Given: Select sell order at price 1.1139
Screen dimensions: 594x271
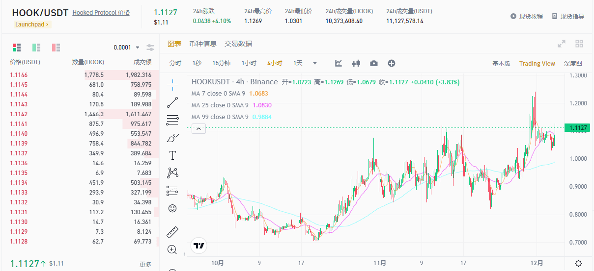Looking at the screenshot, I should (81, 144).
